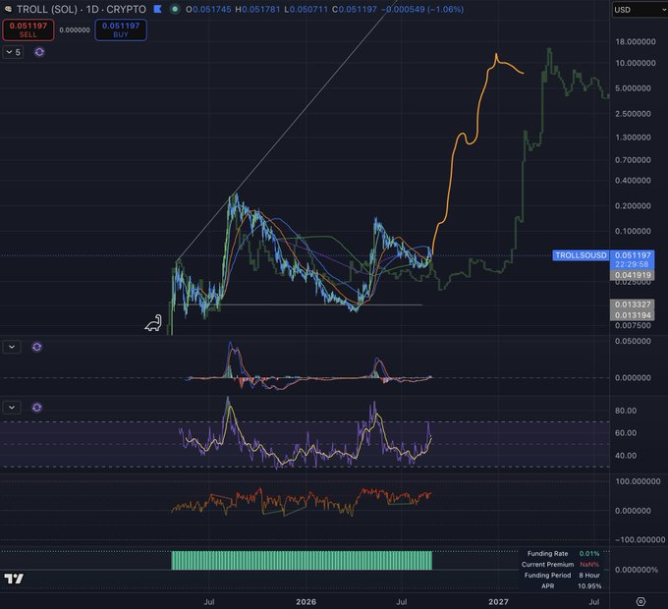
Task: Collapse the indicator legend showing 5
Action: 13,52
